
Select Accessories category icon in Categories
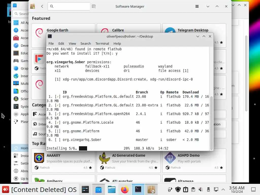pos(35,114)
